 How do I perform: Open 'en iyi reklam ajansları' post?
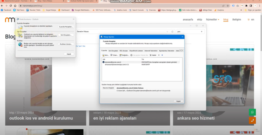pos(115,118)
